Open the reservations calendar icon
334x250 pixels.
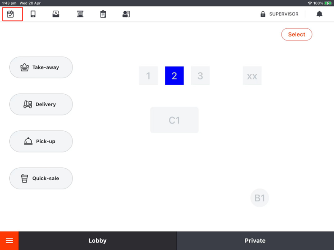[x=10, y=14]
